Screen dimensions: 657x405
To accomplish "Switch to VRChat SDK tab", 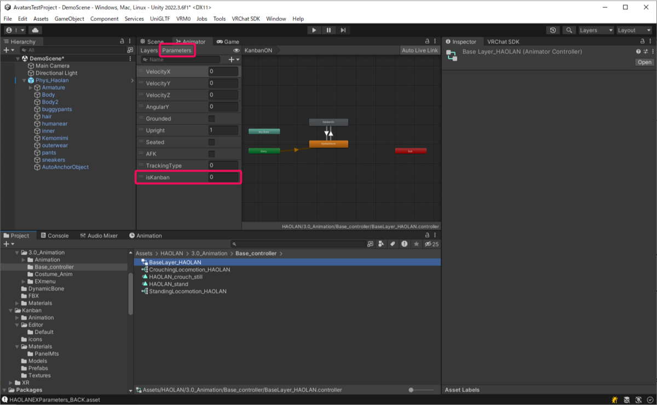I will (503, 42).
